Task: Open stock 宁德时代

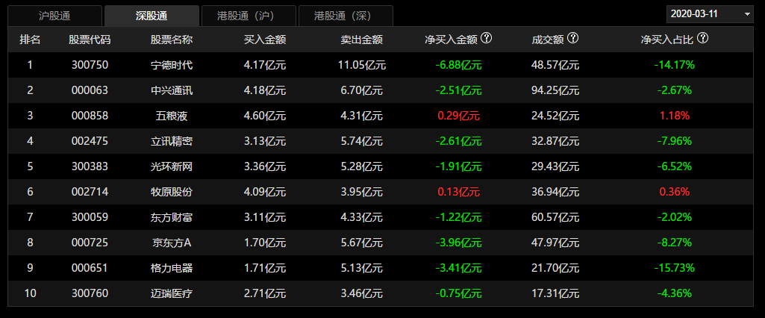Action: coord(172,65)
